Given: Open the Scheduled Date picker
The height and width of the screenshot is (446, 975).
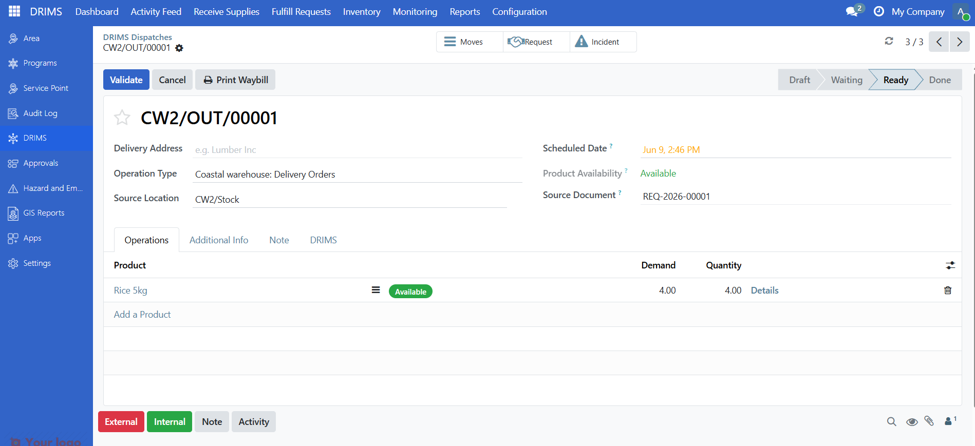Looking at the screenshot, I should 796,150.
